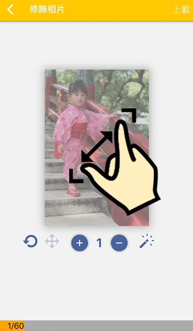This screenshot has height=331, width=193.
Task: Select the four-arrow move icon
Action: [52, 241]
